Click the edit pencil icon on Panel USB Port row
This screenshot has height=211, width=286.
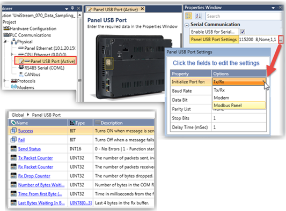[x=21, y=61]
